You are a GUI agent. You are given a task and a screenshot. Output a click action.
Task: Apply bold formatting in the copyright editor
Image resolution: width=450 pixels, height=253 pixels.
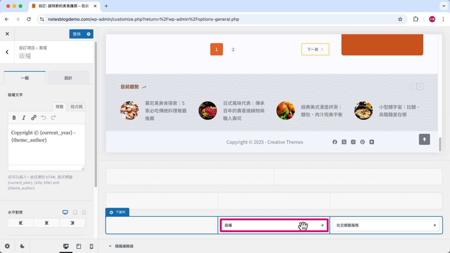(14, 118)
